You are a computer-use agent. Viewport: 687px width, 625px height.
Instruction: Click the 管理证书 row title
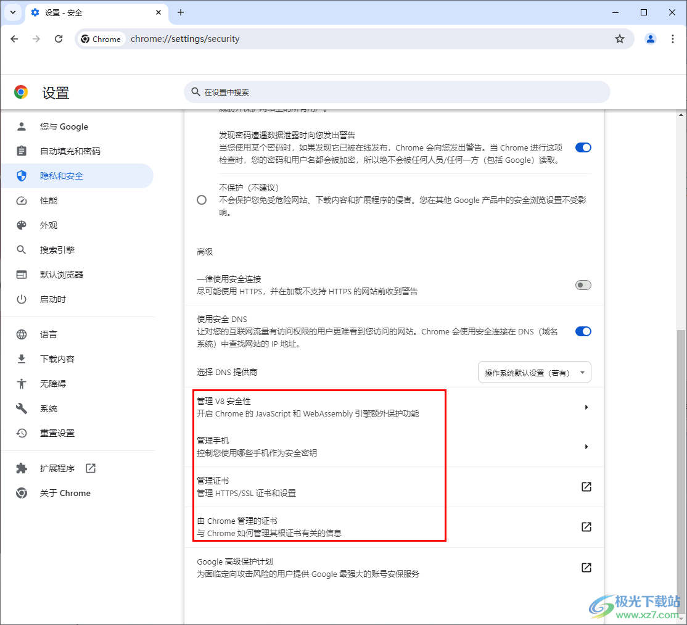pos(213,481)
